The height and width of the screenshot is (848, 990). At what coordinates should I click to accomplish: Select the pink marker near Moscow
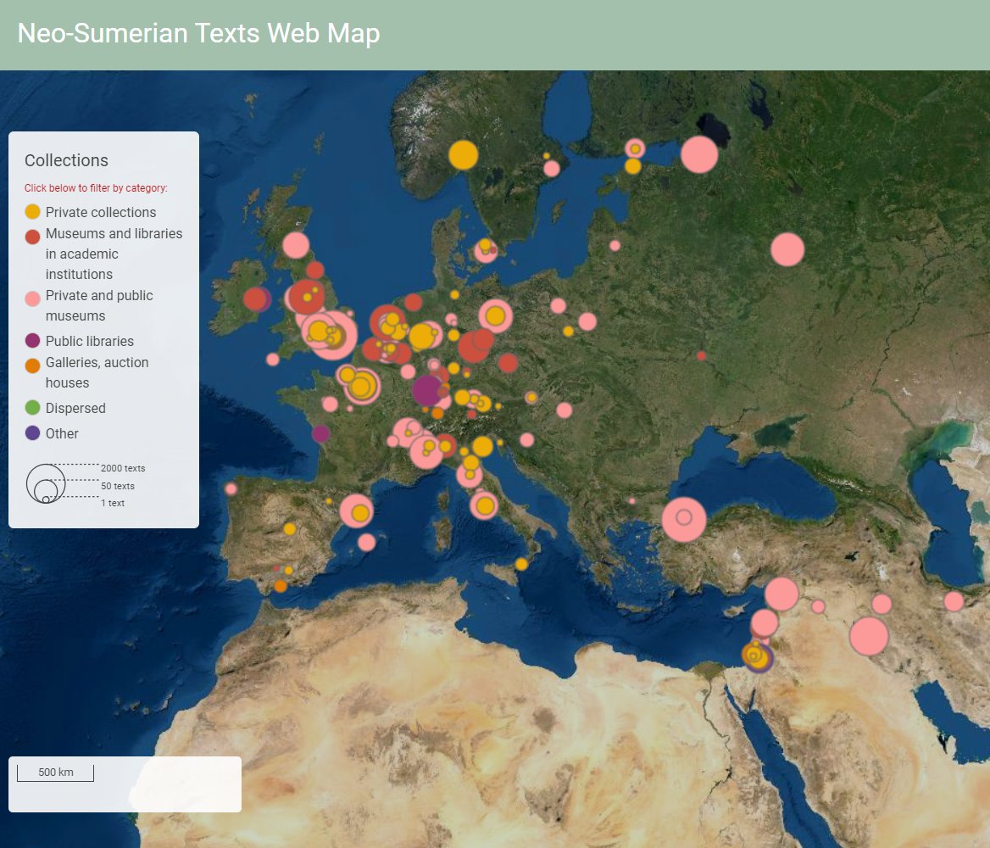click(787, 249)
